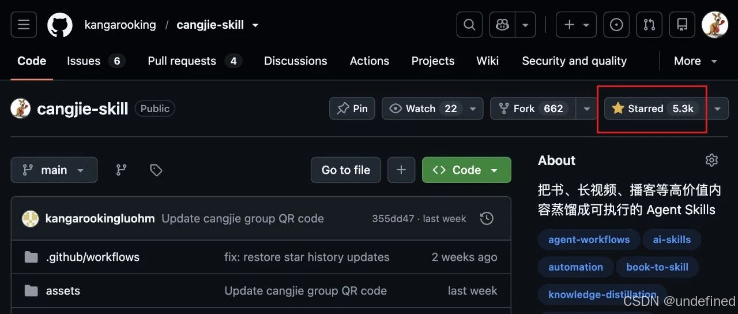Unstar via the Starred button

(x=656, y=109)
